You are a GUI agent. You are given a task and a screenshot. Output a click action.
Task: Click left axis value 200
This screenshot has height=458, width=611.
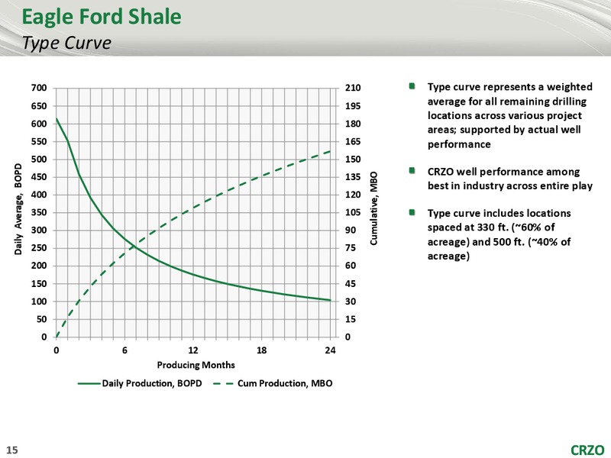point(39,266)
